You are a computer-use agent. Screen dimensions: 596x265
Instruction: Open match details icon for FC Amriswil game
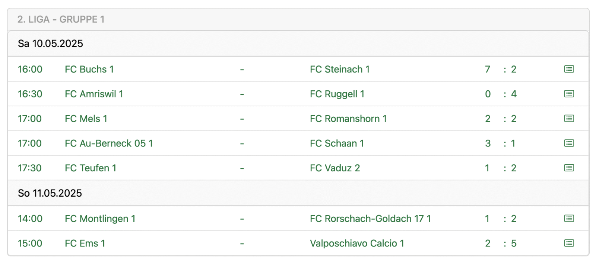pyautogui.click(x=569, y=94)
